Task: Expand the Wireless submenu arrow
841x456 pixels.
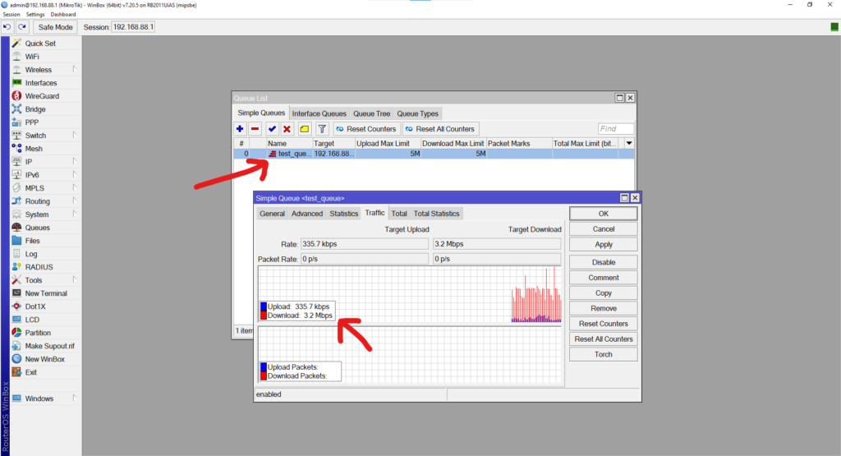Action: (75, 70)
